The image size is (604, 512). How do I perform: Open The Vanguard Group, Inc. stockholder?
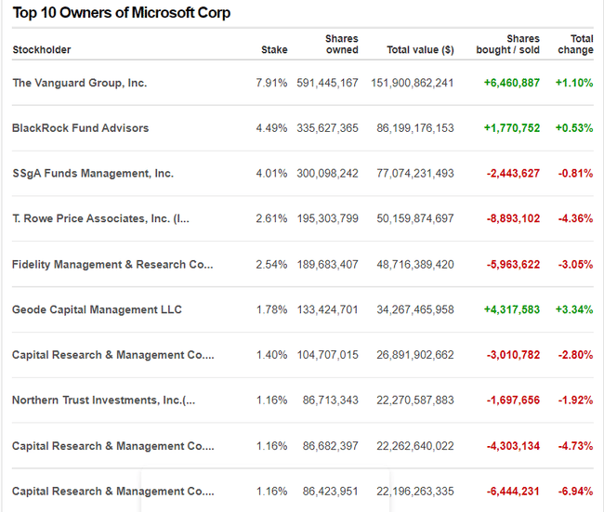pyautogui.click(x=80, y=83)
